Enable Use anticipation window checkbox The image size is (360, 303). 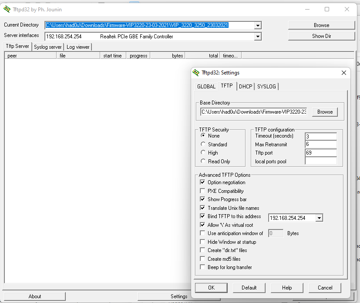point(202,233)
